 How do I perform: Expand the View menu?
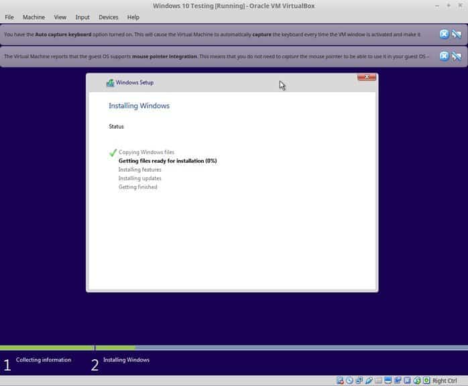60,17
